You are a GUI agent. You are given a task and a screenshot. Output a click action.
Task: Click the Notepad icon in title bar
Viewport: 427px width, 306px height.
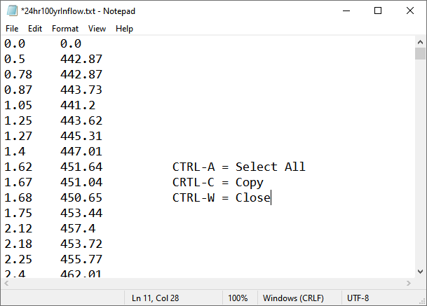point(11,11)
